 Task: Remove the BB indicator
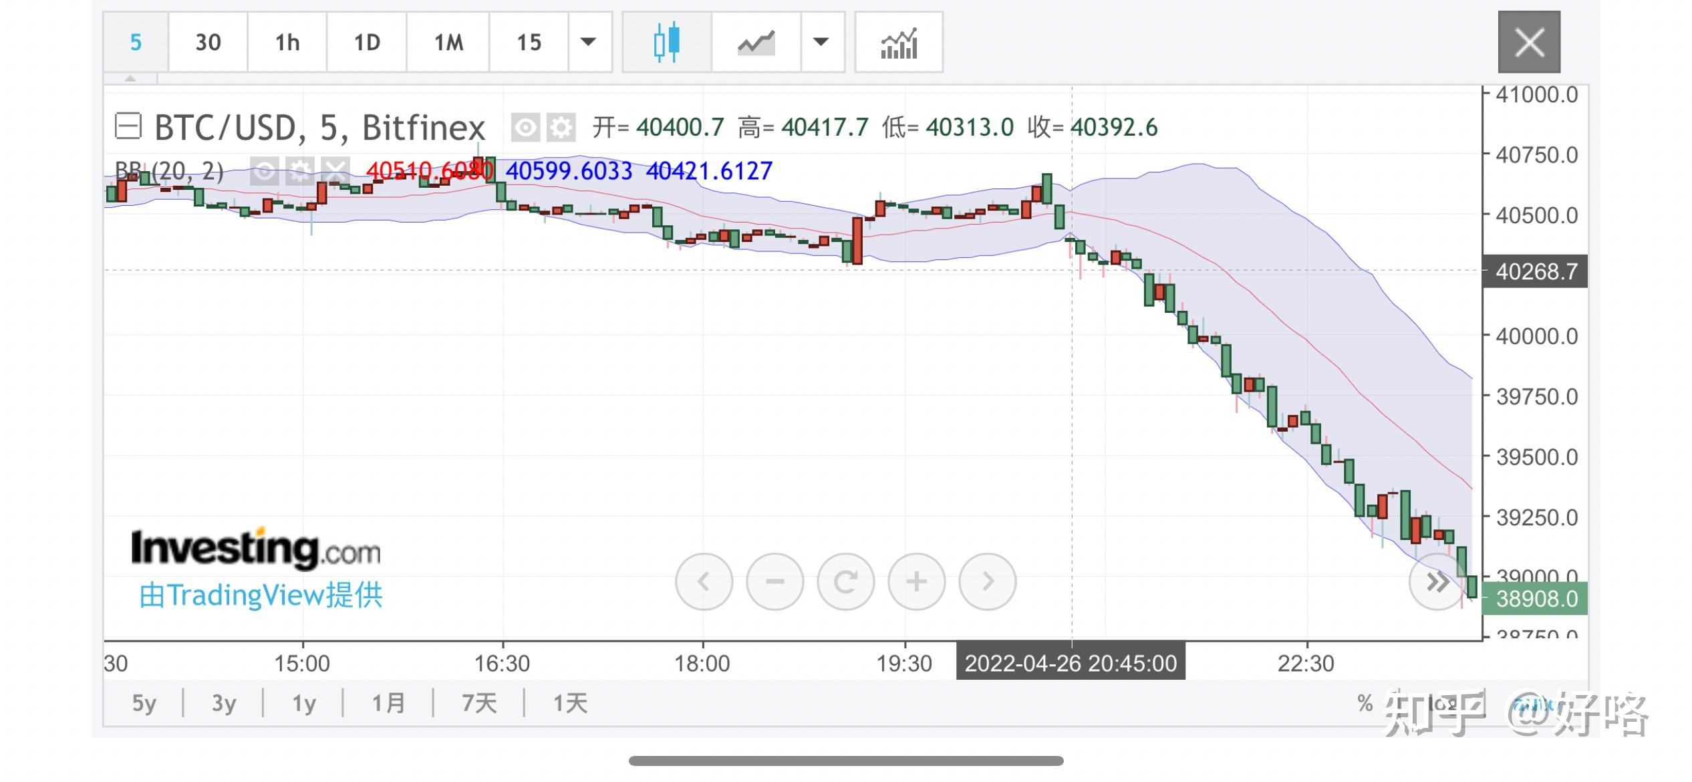pyautogui.click(x=335, y=171)
